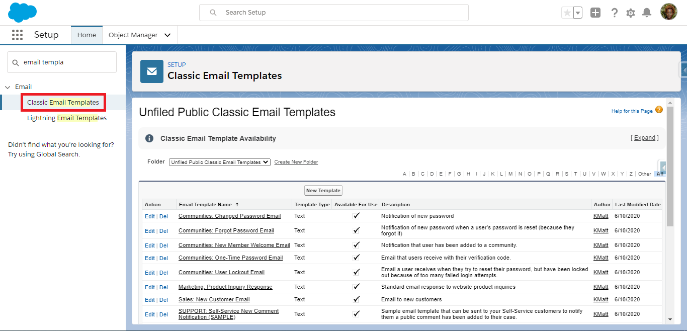Delete the Sales: New Customer Email
The width and height of the screenshot is (687, 331).
(163, 300)
